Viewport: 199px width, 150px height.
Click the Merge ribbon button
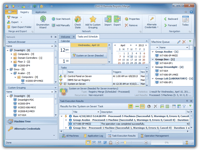coord(13,17)
